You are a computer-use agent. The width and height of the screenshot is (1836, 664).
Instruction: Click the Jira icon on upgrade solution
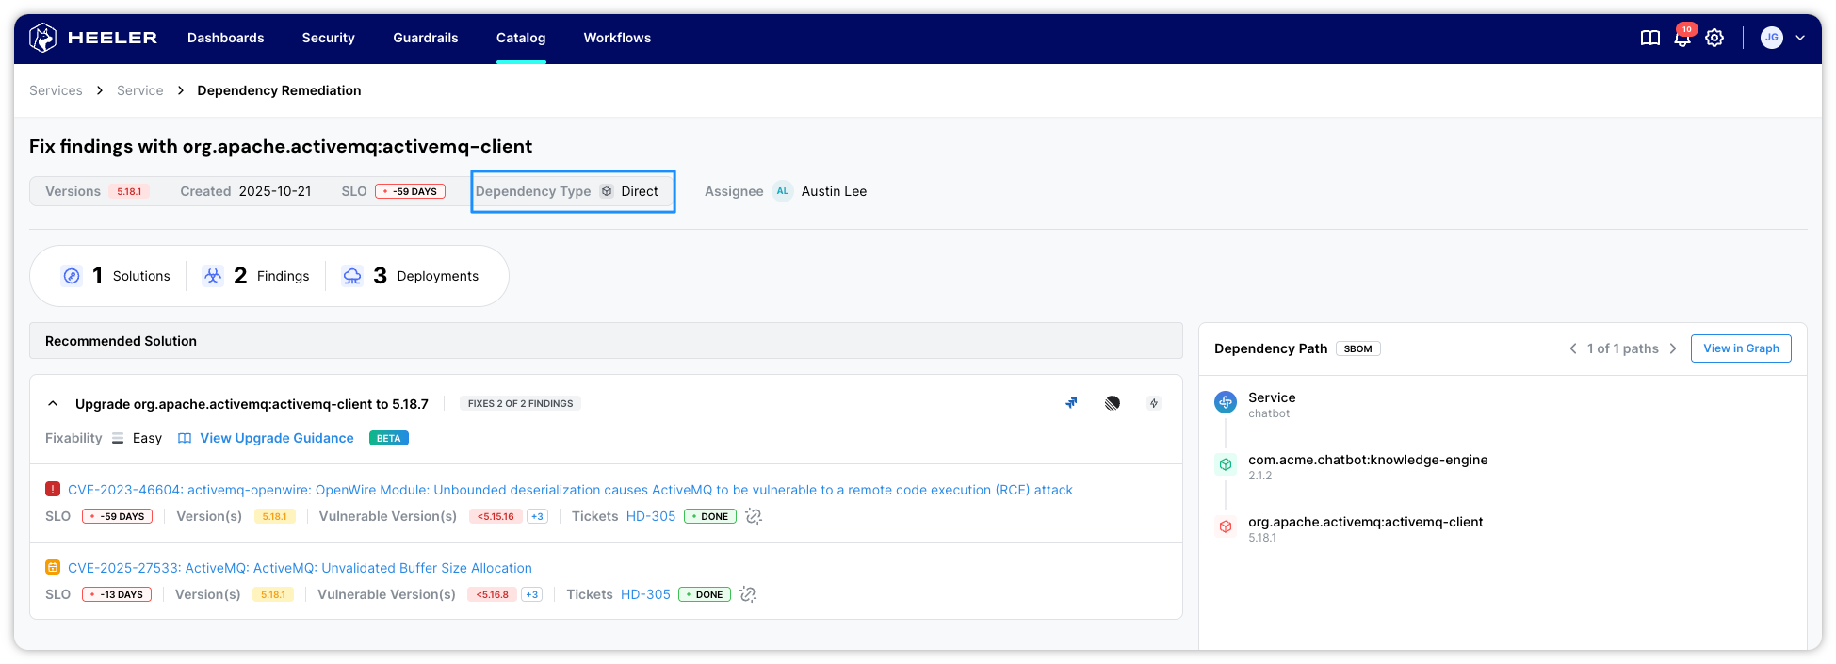click(1071, 403)
